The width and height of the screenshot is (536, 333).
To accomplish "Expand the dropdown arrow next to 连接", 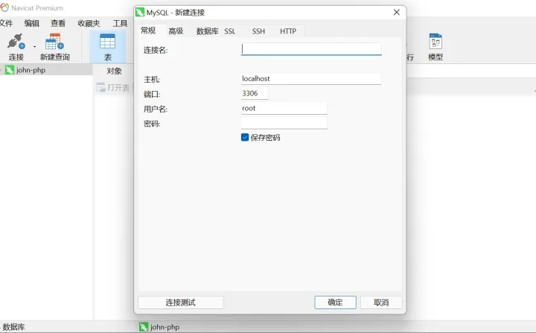I will tap(34, 46).
